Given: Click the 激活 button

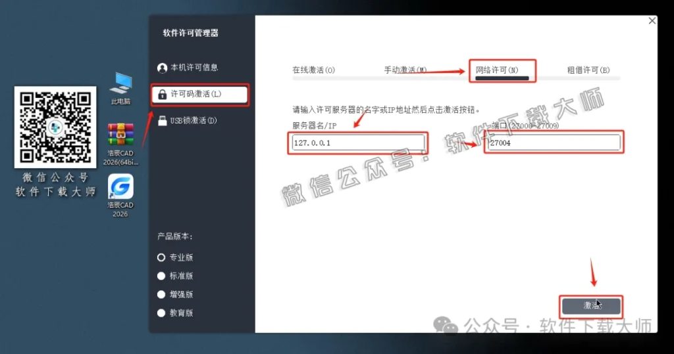Looking at the screenshot, I should (x=591, y=305).
